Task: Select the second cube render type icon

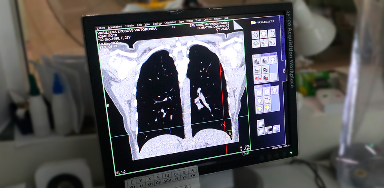Action: pyautogui.click(x=265, y=61)
